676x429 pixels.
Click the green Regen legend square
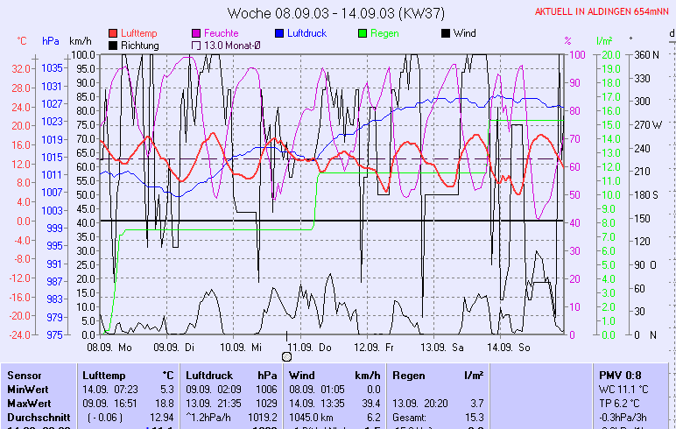pyautogui.click(x=363, y=33)
